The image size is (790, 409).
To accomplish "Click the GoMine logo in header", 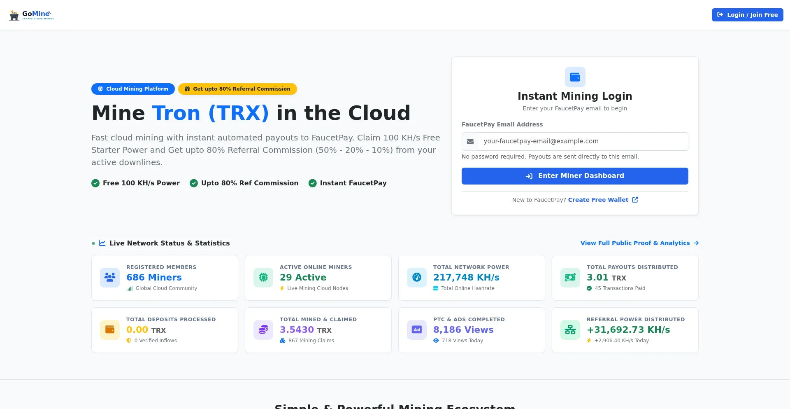I will (x=31, y=15).
